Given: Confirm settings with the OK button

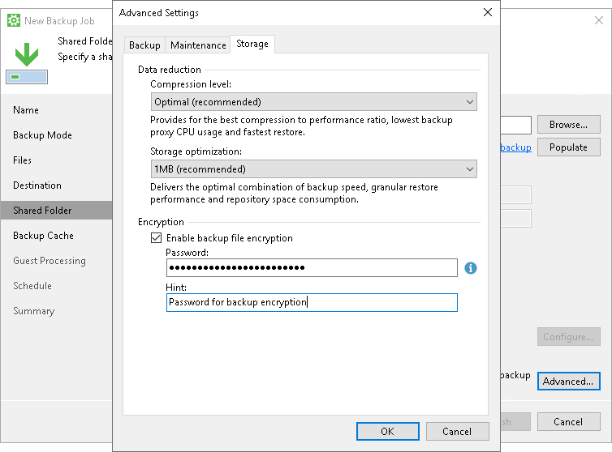Looking at the screenshot, I should [388, 432].
